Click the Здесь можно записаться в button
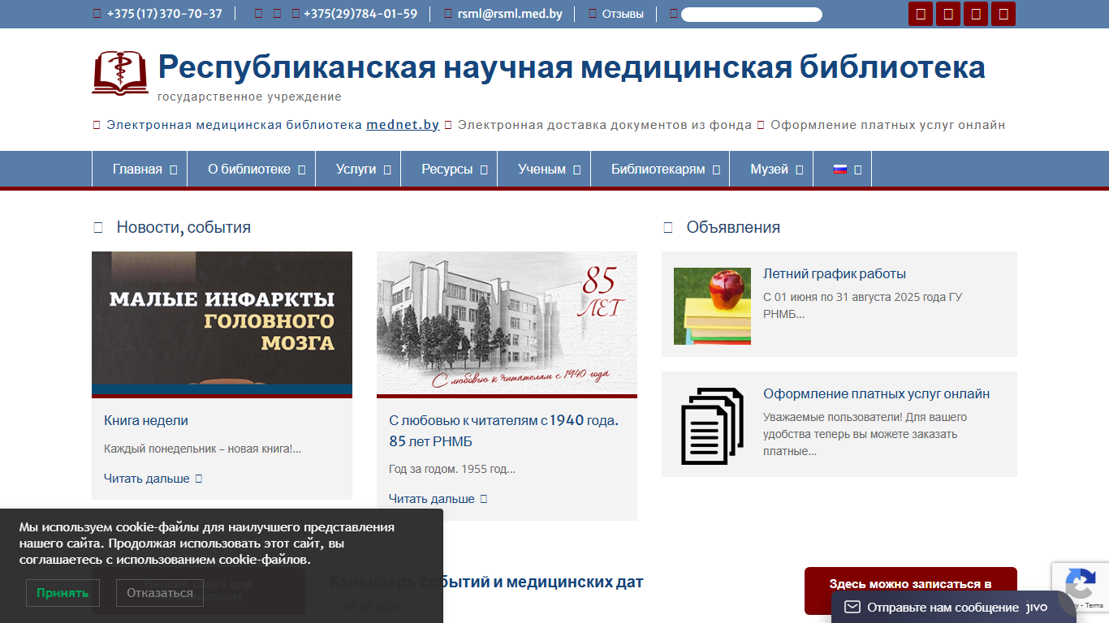Viewport: 1109px width, 623px height. [911, 591]
